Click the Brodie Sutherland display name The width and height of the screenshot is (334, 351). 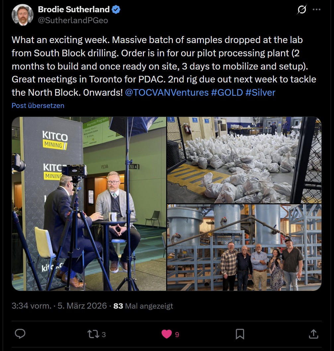[x=74, y=10]
